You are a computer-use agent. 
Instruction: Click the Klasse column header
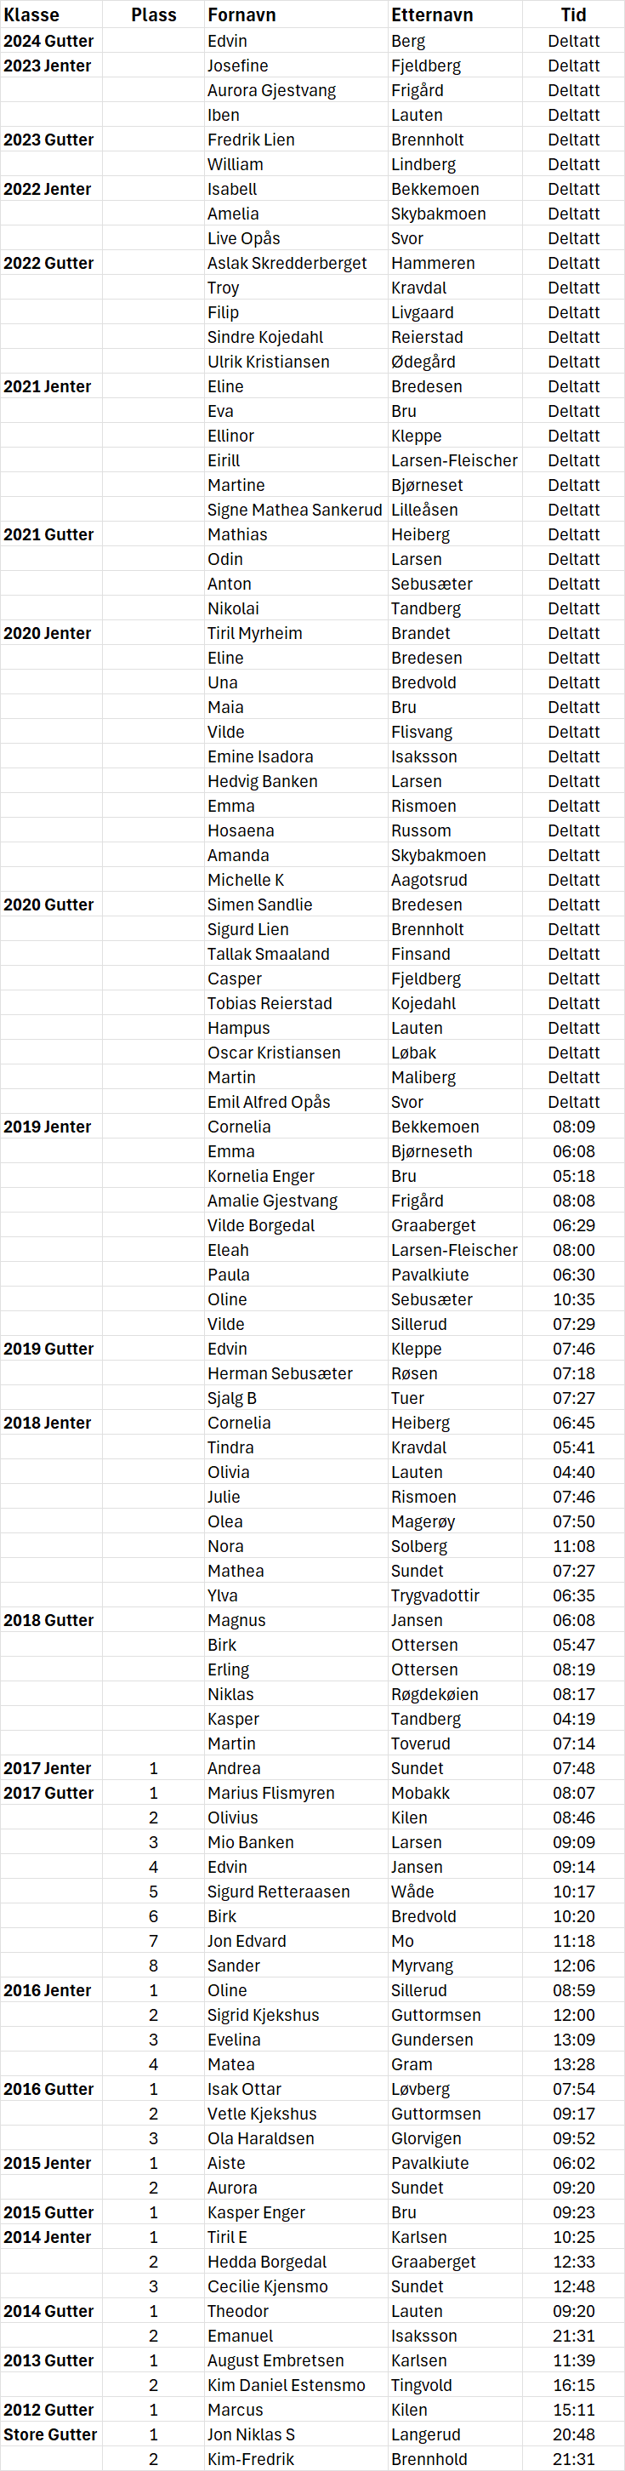click(31, 14)
